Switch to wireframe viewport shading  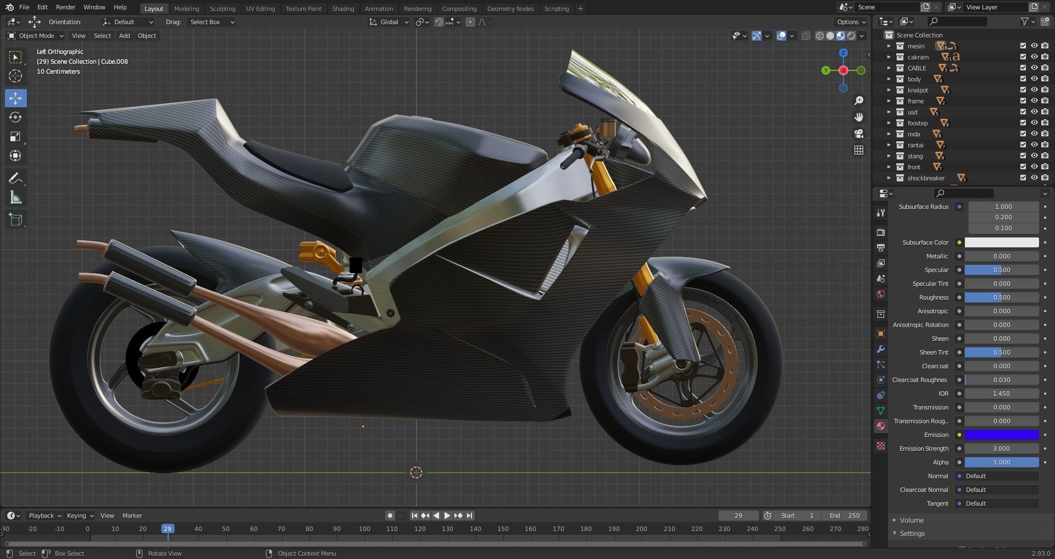coord(820,36)
